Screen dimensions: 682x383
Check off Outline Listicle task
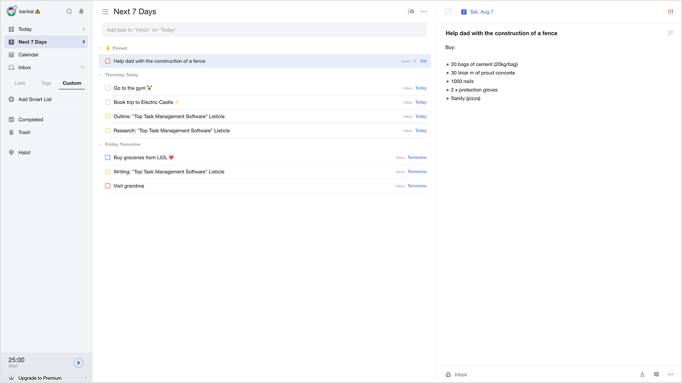pyautogui.click(x=108, y=116)
